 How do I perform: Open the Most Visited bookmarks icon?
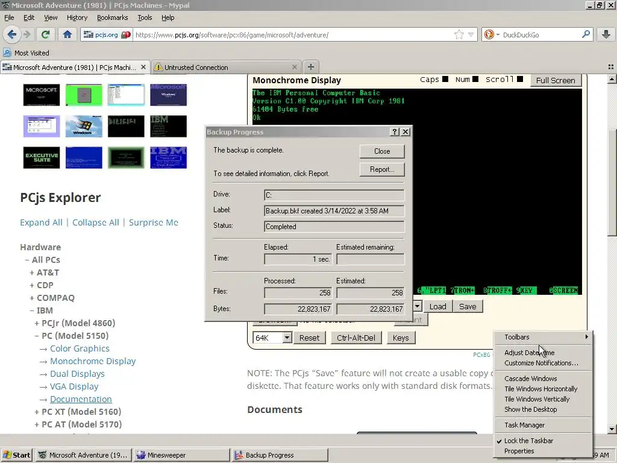coord(7,52)
